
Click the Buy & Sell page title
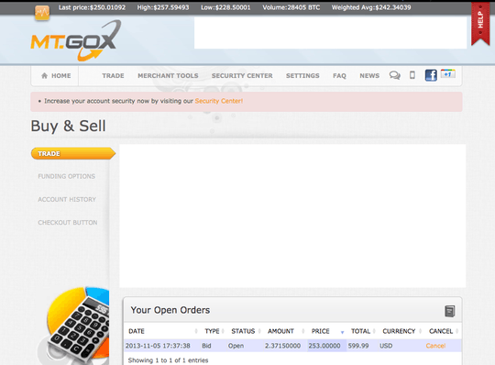tap(68, 127)
